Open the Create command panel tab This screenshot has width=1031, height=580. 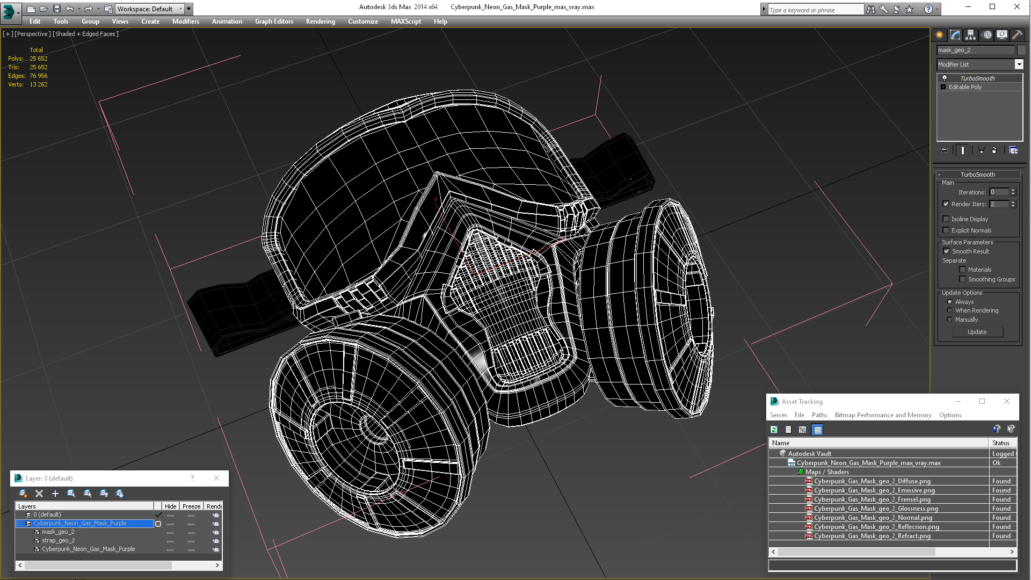click(940, 35)
